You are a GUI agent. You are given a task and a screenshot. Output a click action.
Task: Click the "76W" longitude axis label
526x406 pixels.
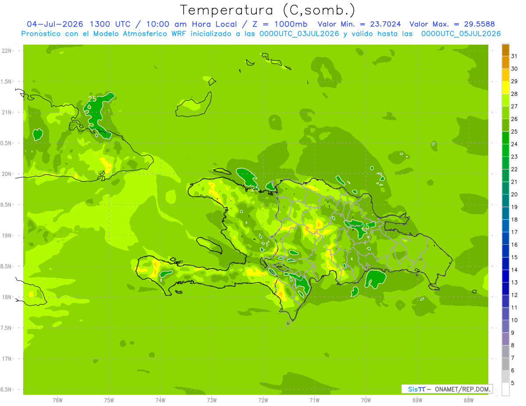pyautogui.click(x=57, y=400)
